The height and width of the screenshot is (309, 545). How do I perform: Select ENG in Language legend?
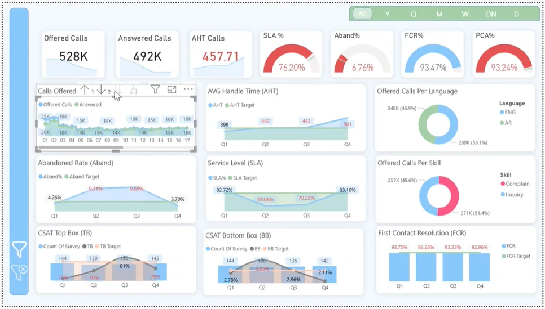tap(508, 112)
